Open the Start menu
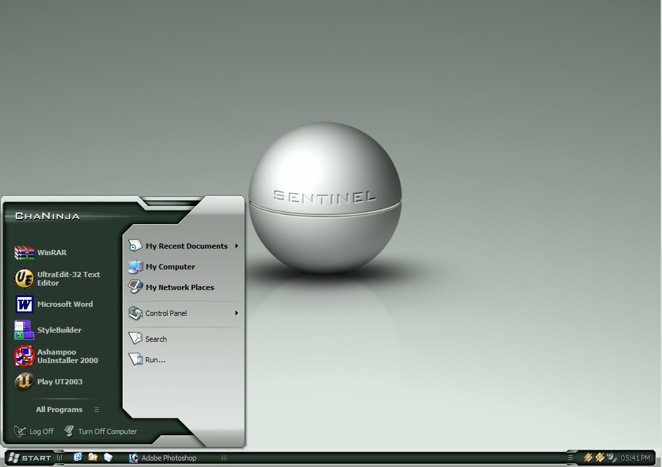 29,457
